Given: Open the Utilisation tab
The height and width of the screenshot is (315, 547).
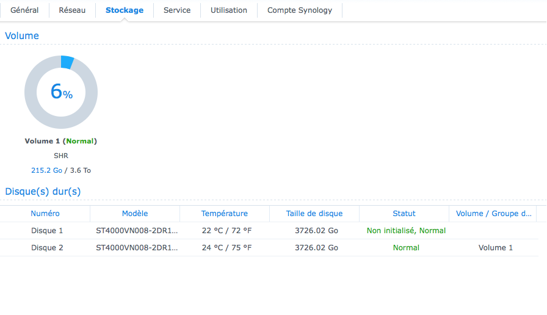Looking at the screenshot, I should (x=229, y=10).
